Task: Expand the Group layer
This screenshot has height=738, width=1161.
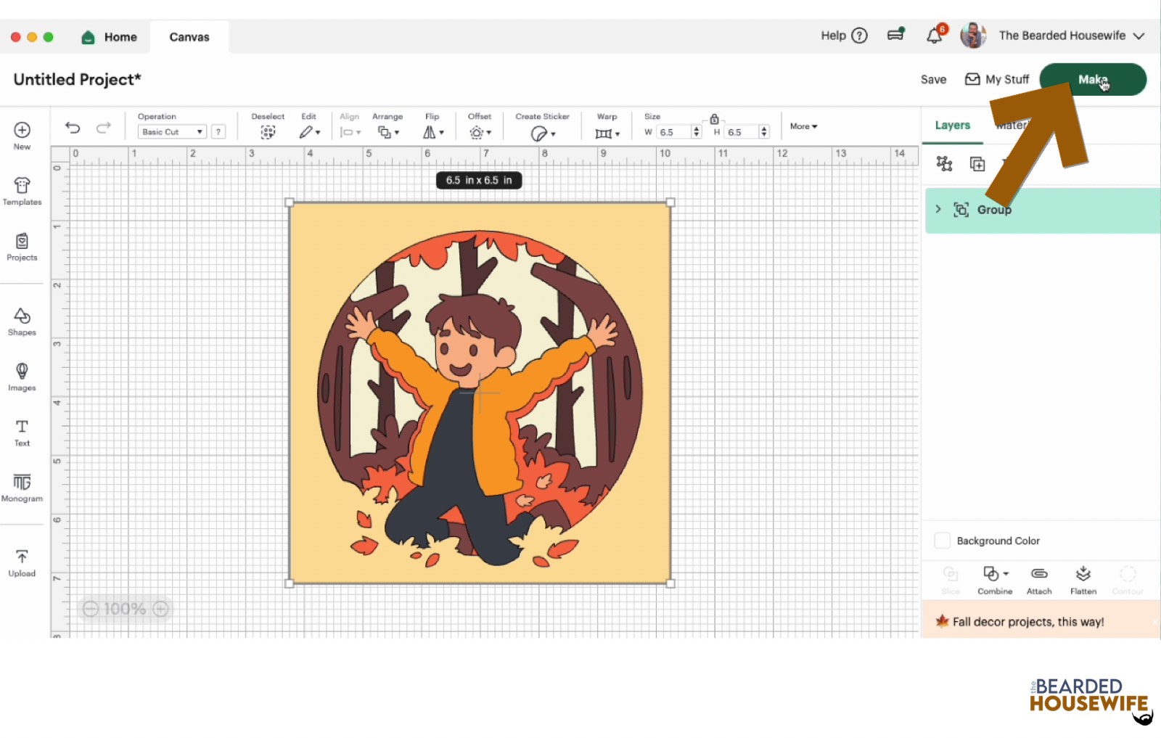Action: (x=938, y=209)
